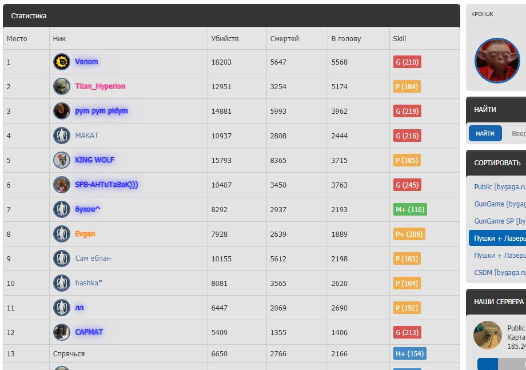526x370 pixels.
Task: Click the G (213) skill badge
Action: (407, 332)
